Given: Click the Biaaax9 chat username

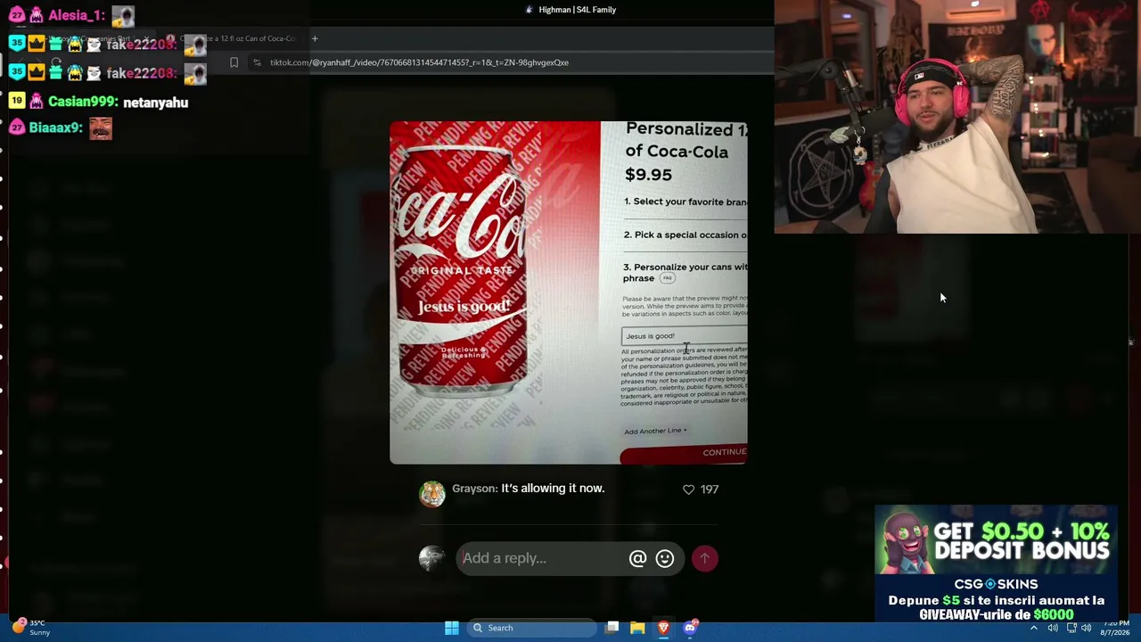Looking at the screenshot, I should (x=55, y=128).
